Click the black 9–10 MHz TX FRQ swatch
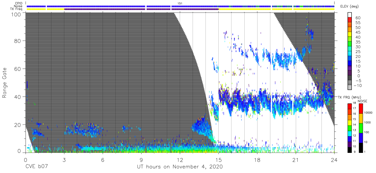376x173 pixels. tap(349, 149)
